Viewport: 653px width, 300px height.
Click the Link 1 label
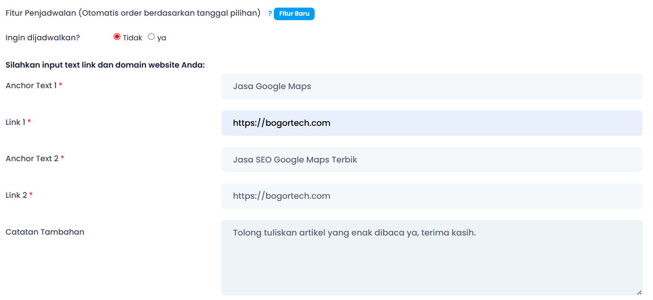[18, 122]
